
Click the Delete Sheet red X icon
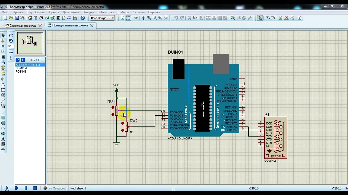point(287,18)
